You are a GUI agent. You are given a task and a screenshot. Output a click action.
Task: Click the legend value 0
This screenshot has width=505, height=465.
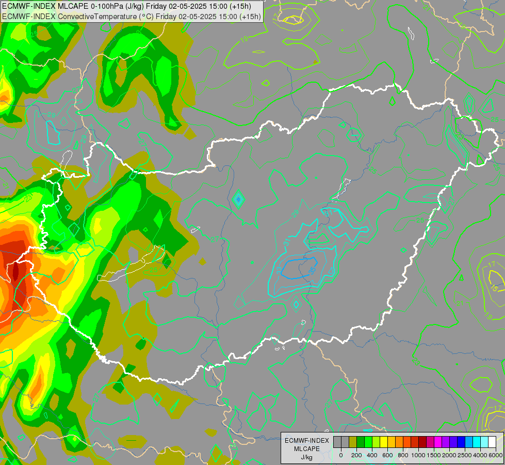[x=341, y=455]
